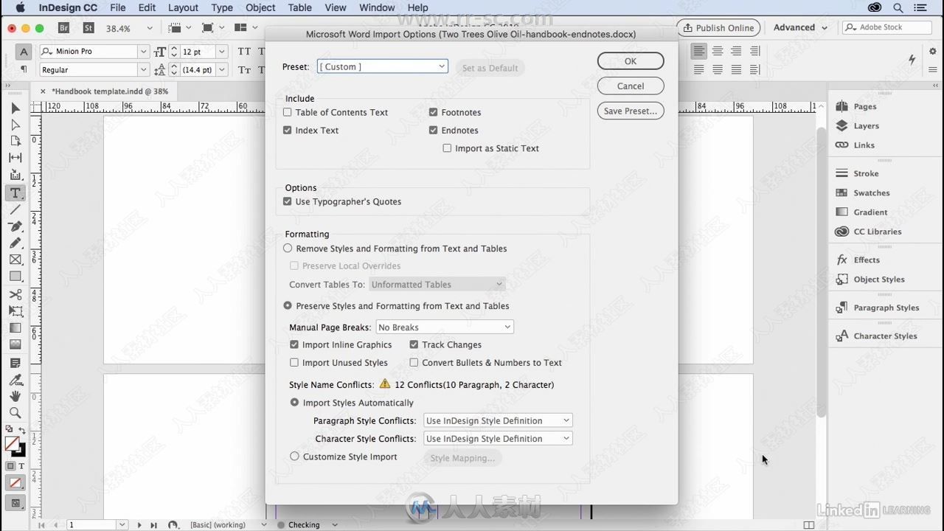
Task: Click the vertical document scrollbar
Action: 821,273
